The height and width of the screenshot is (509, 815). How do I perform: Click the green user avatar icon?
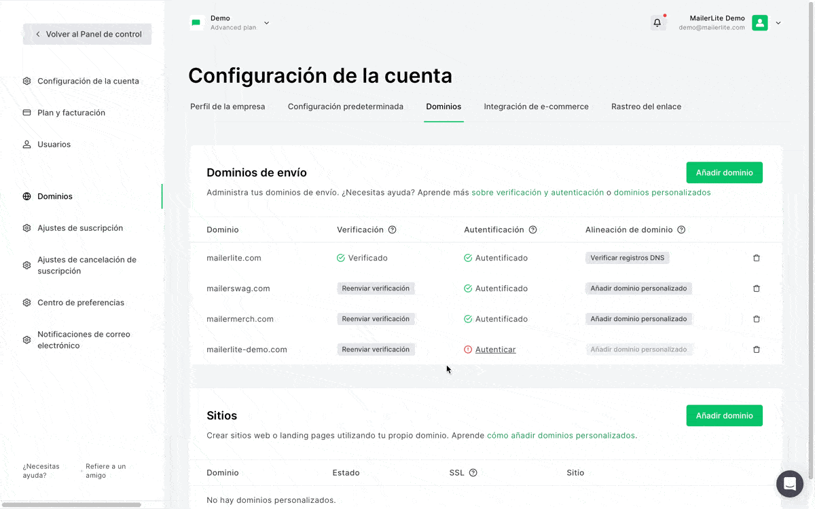point(760,23)
